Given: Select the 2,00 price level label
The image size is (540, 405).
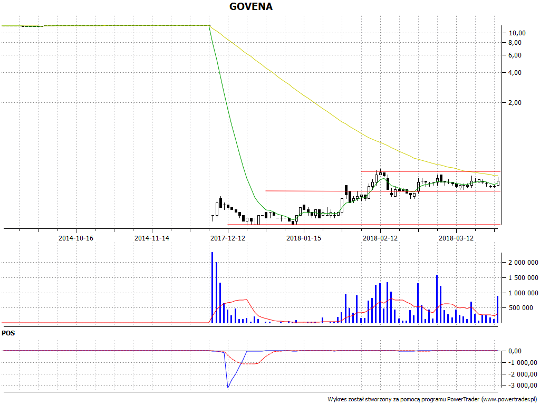Looking at the screenshot, I should point(515,102).
